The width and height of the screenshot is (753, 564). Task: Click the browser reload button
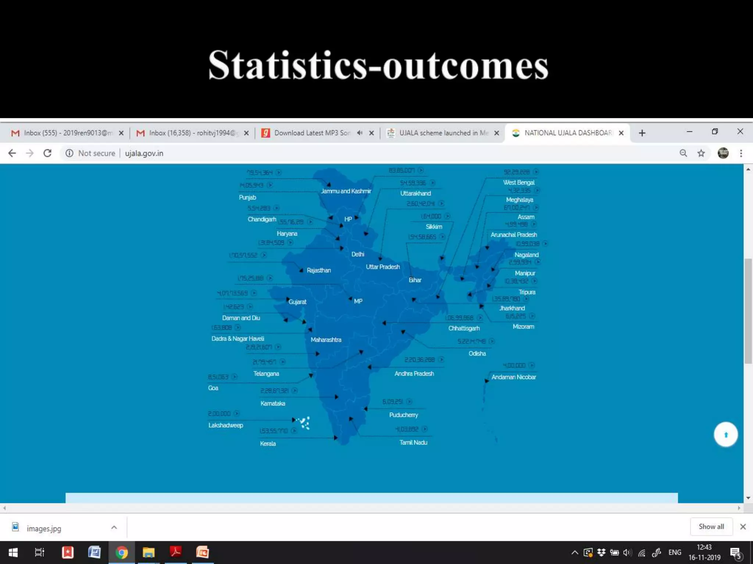coord(47,153)
